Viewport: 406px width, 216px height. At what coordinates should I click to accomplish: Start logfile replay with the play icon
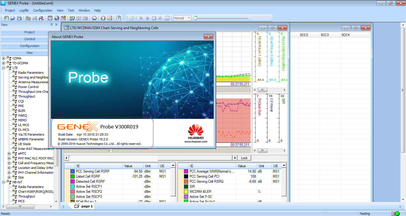click(148, 18)
